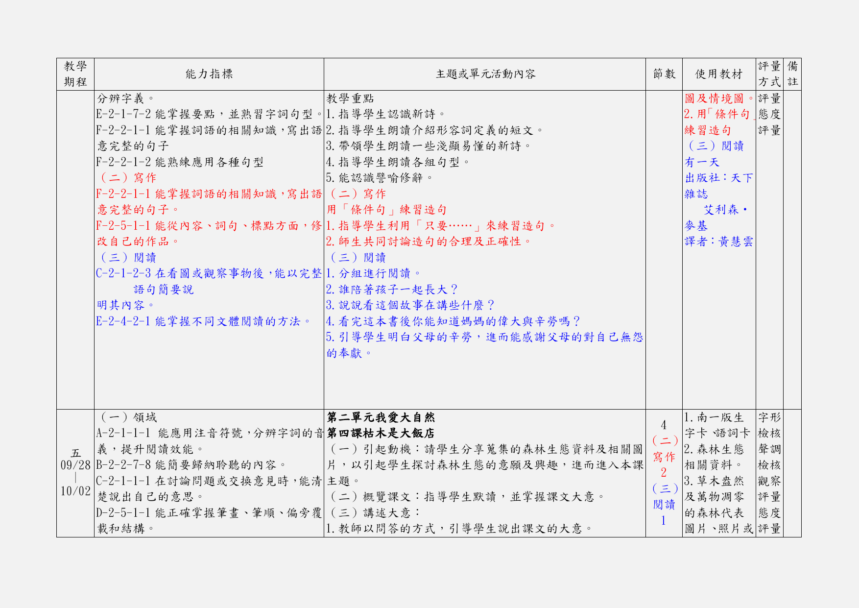859x608 pixels.
Task: Click the blue book title 有一天
Action: point(702,162)
